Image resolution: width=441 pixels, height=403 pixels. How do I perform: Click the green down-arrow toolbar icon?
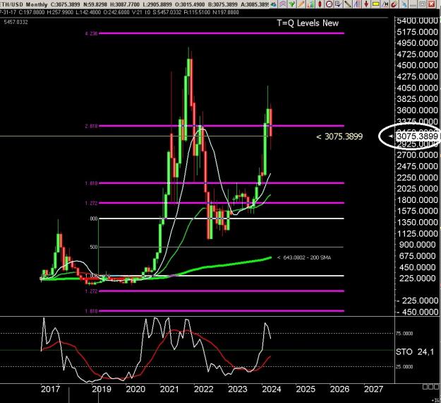pyautogui.click(x=292, y=4)
